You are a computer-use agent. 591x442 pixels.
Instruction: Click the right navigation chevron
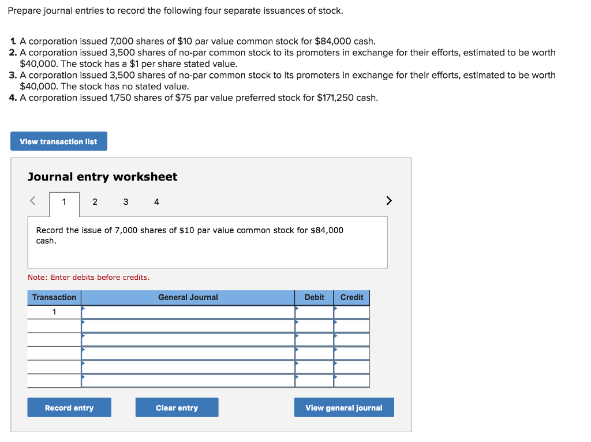click(388, 200)
